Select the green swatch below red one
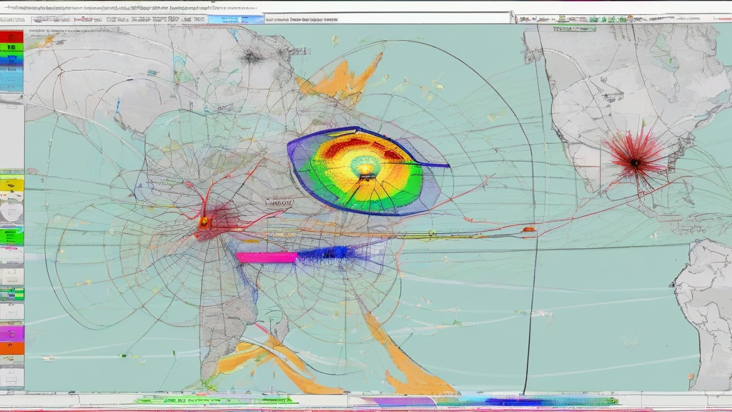This screenshot has height=412, width=732. (x=11, y=48)
